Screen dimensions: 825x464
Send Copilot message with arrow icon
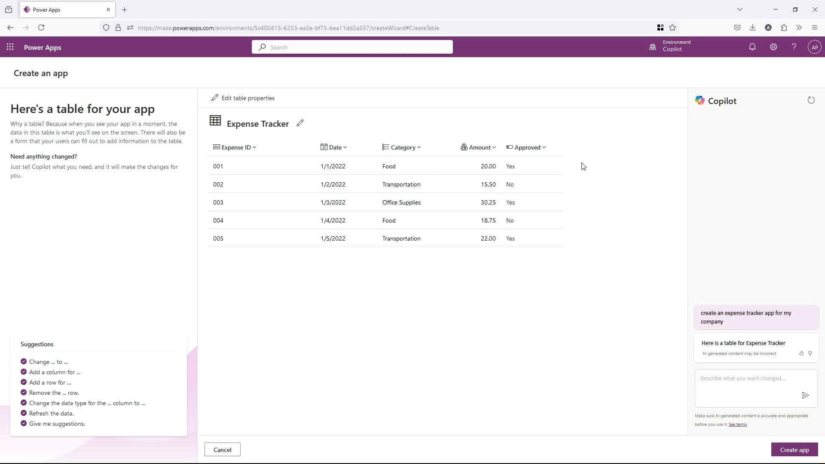pos(805,395)
